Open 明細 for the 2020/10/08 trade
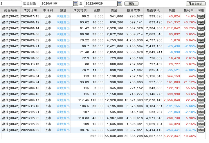 coord(201,58)
